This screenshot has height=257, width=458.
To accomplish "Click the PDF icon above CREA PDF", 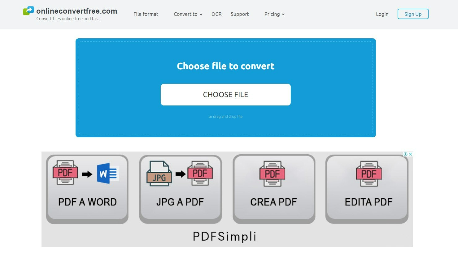I will coord(272,173).
